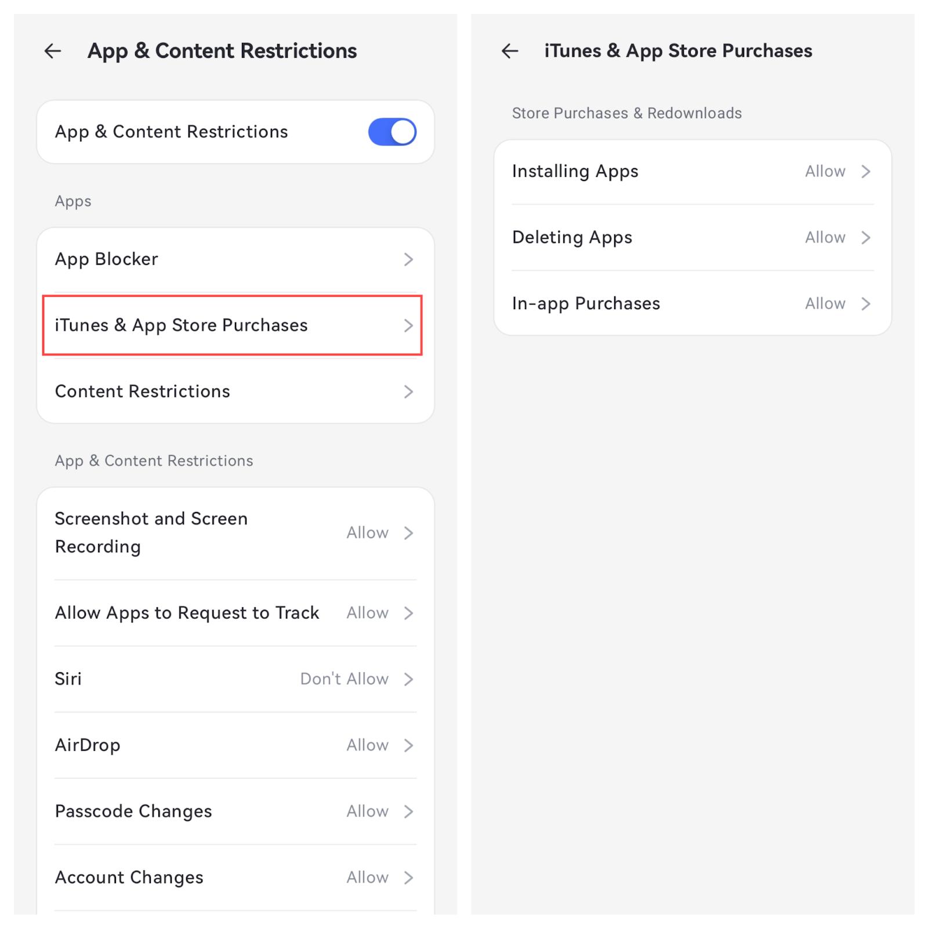Change Siri Don't Allow setting

345,679
